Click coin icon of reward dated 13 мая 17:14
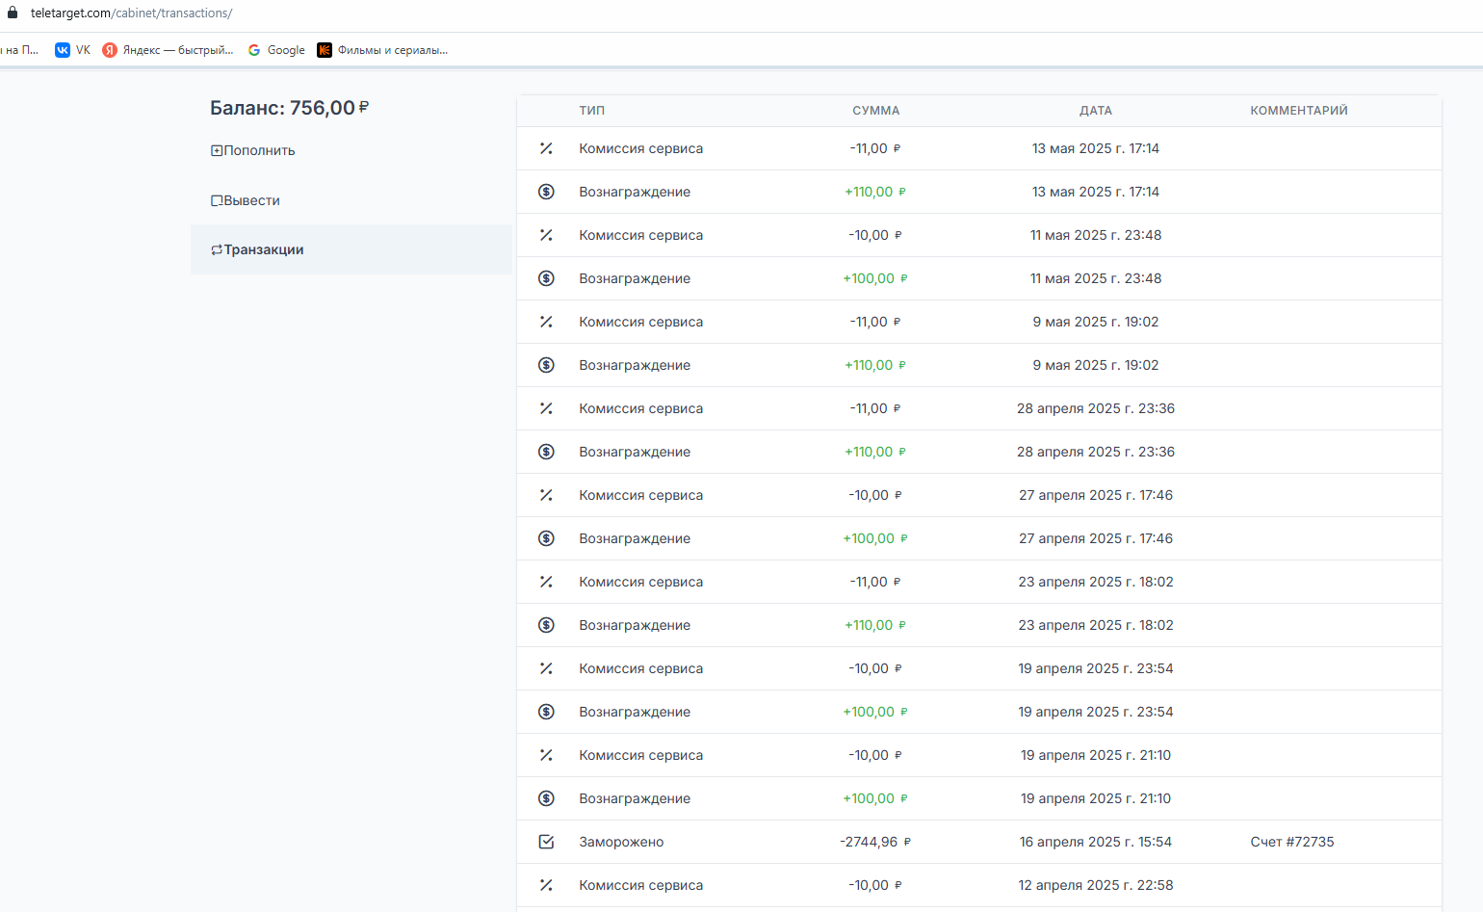The height and width of the screenshot is (912, 1483). coord(546,192)
